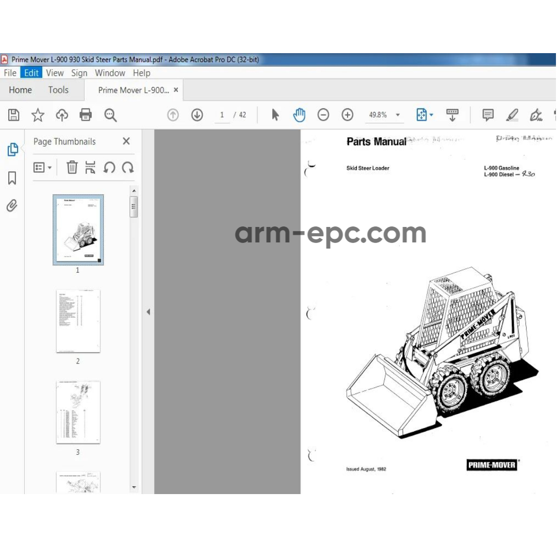Add a comment with the speech bubble icon
Image resolution: width=557 pixels, height=557 pixels.
(488, 114)
